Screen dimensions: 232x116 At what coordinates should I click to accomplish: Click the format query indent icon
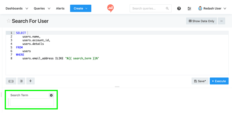[x=21, y=81]
